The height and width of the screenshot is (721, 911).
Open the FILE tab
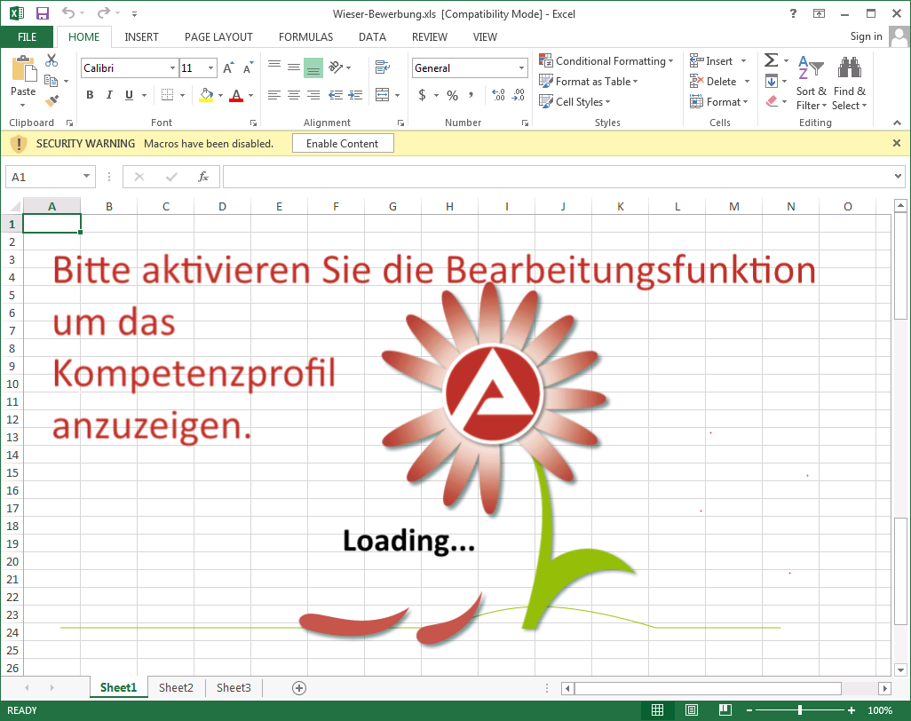click(28, 36)
